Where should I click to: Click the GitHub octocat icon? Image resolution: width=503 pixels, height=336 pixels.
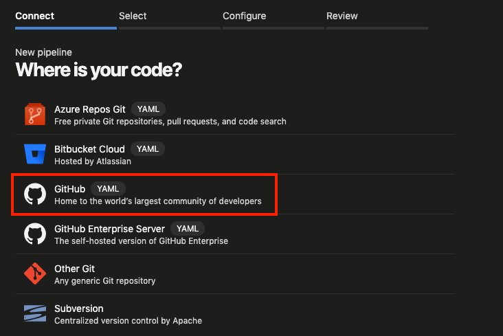point(35,194)
